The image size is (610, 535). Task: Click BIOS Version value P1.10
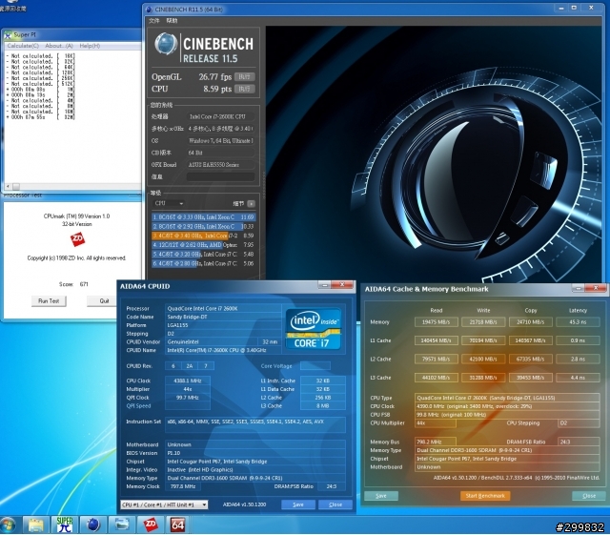coord(255,453)
